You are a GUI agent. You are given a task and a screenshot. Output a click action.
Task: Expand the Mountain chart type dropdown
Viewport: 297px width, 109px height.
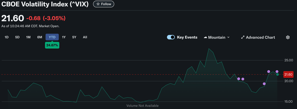[217, 37]
